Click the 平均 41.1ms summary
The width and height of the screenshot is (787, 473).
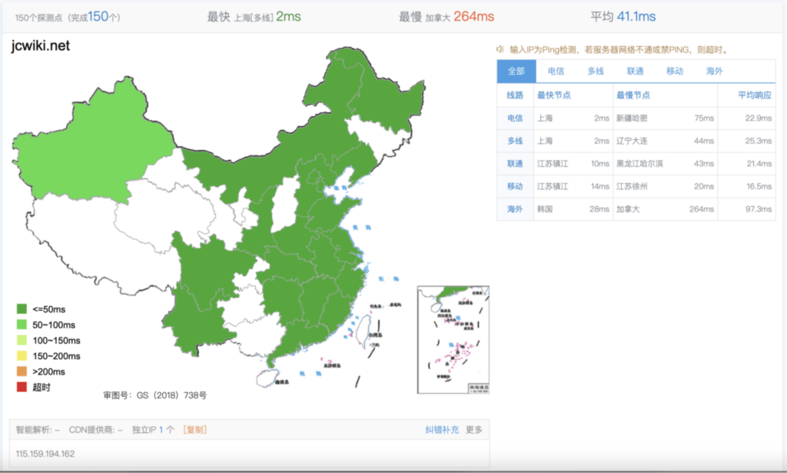coord(623,17)
